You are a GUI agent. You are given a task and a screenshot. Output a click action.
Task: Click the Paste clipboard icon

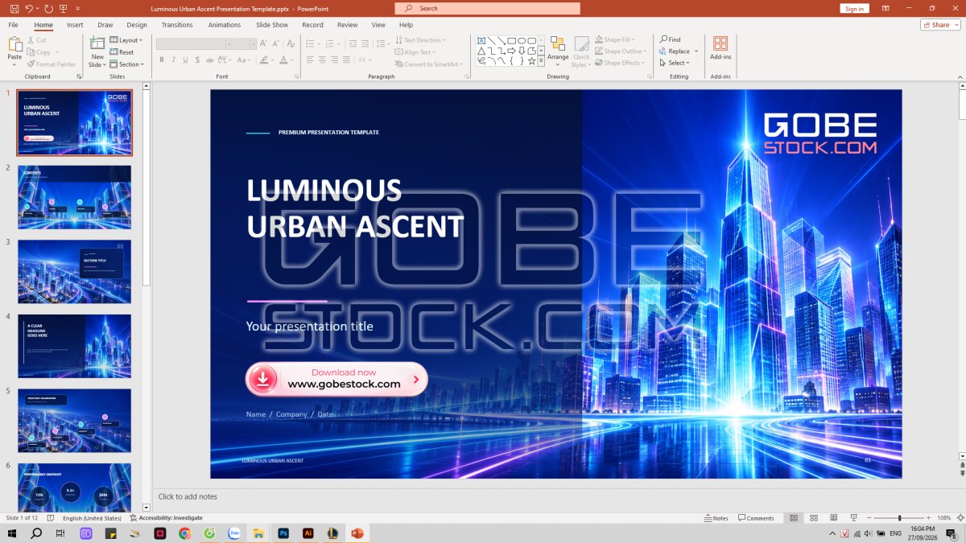coord(14,45)
